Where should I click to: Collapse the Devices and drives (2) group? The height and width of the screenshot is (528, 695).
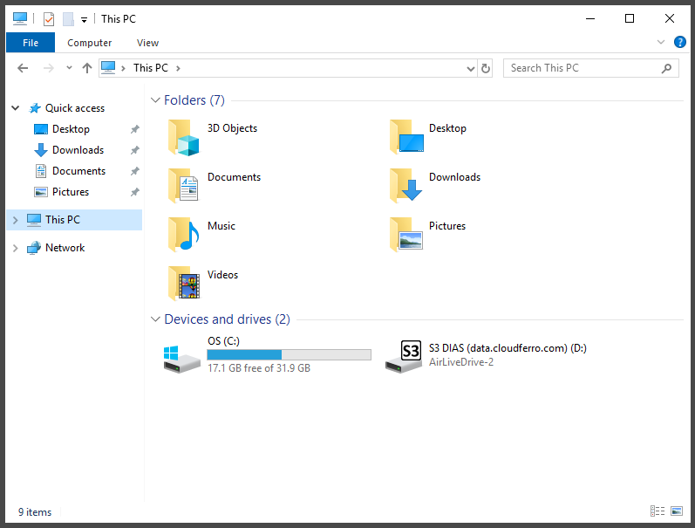click(x=155, y=319)
